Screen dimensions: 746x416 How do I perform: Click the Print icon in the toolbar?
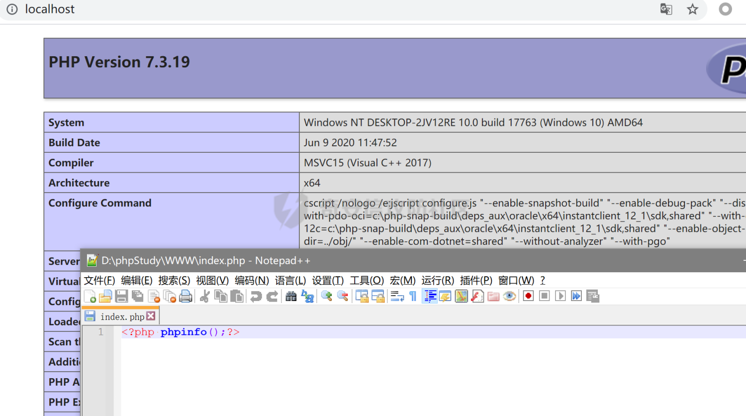tap(186, 297)
